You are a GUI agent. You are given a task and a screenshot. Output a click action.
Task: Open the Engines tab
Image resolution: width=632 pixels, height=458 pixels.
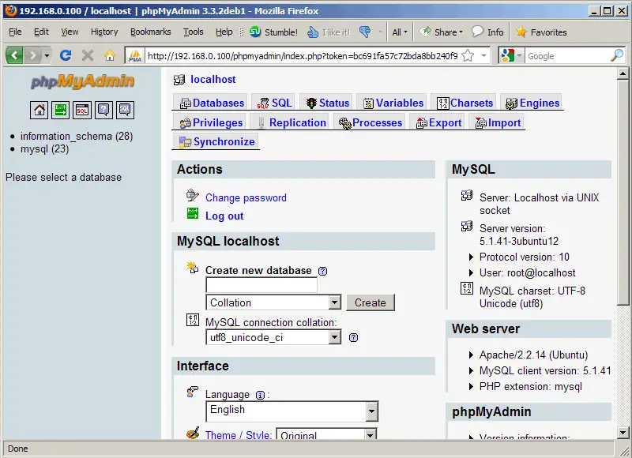pyautogui.click(x=532, y=103)
